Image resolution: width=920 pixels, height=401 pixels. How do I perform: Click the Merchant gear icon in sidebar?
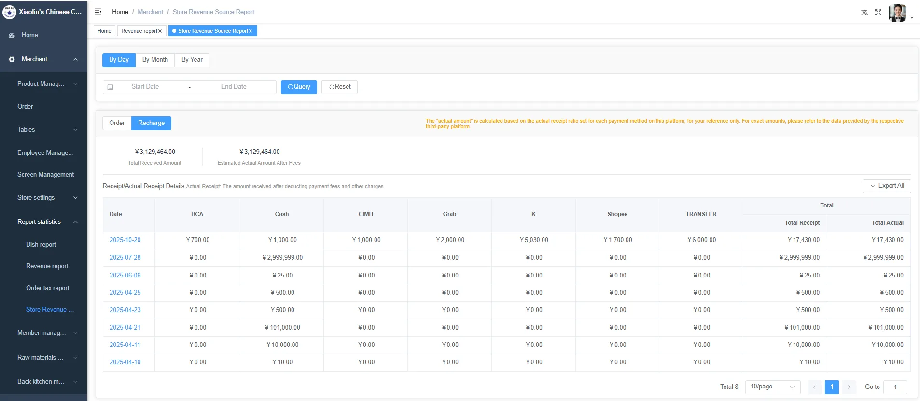tap(12, 59)
